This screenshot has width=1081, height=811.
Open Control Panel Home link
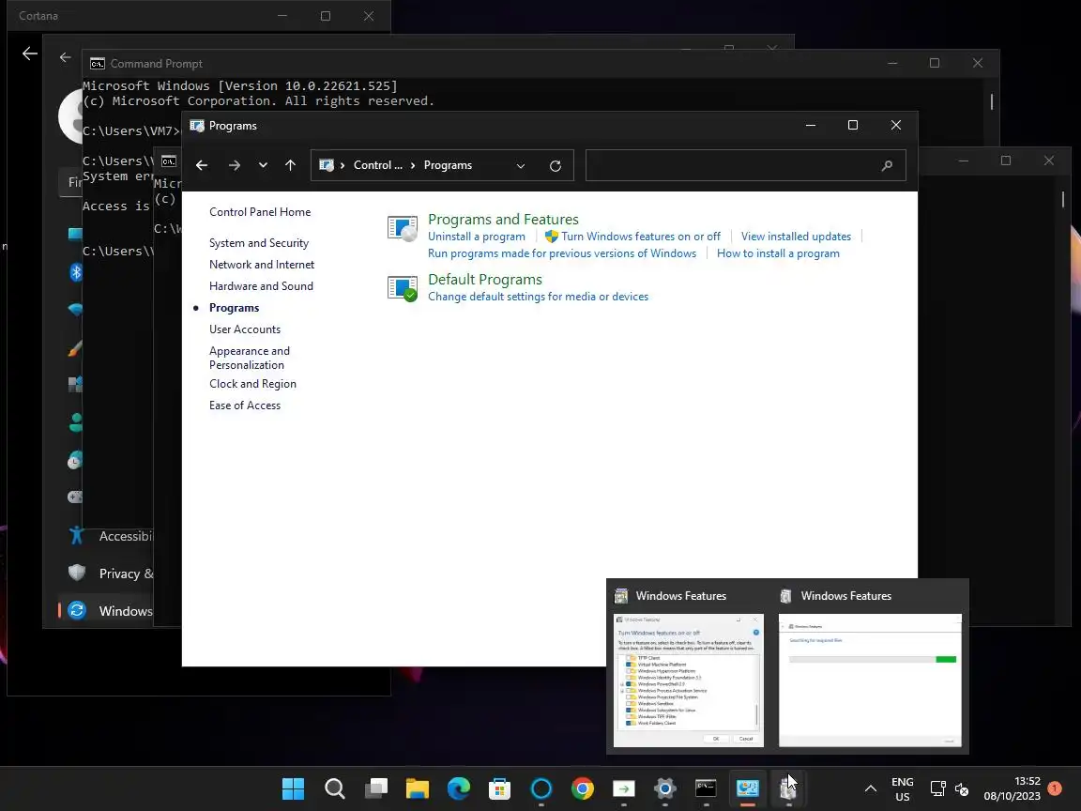(x=260, y=212)
